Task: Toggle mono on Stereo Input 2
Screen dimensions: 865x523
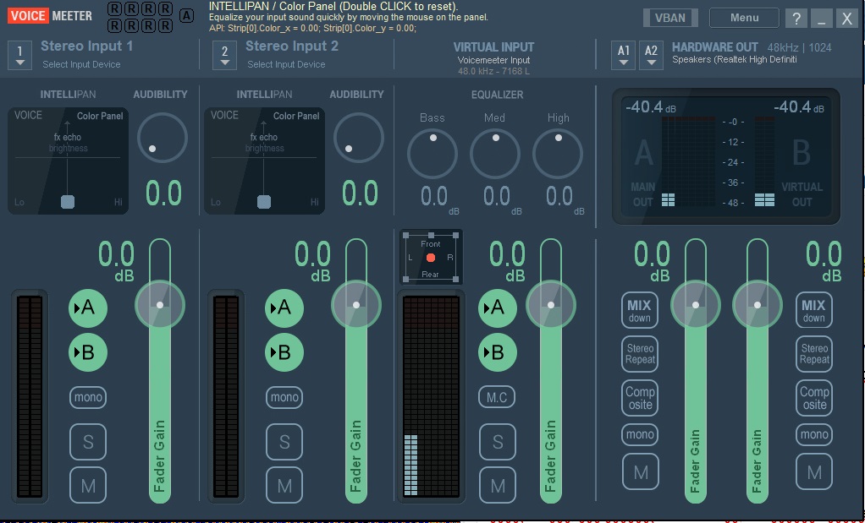Action: pos(284,397)
